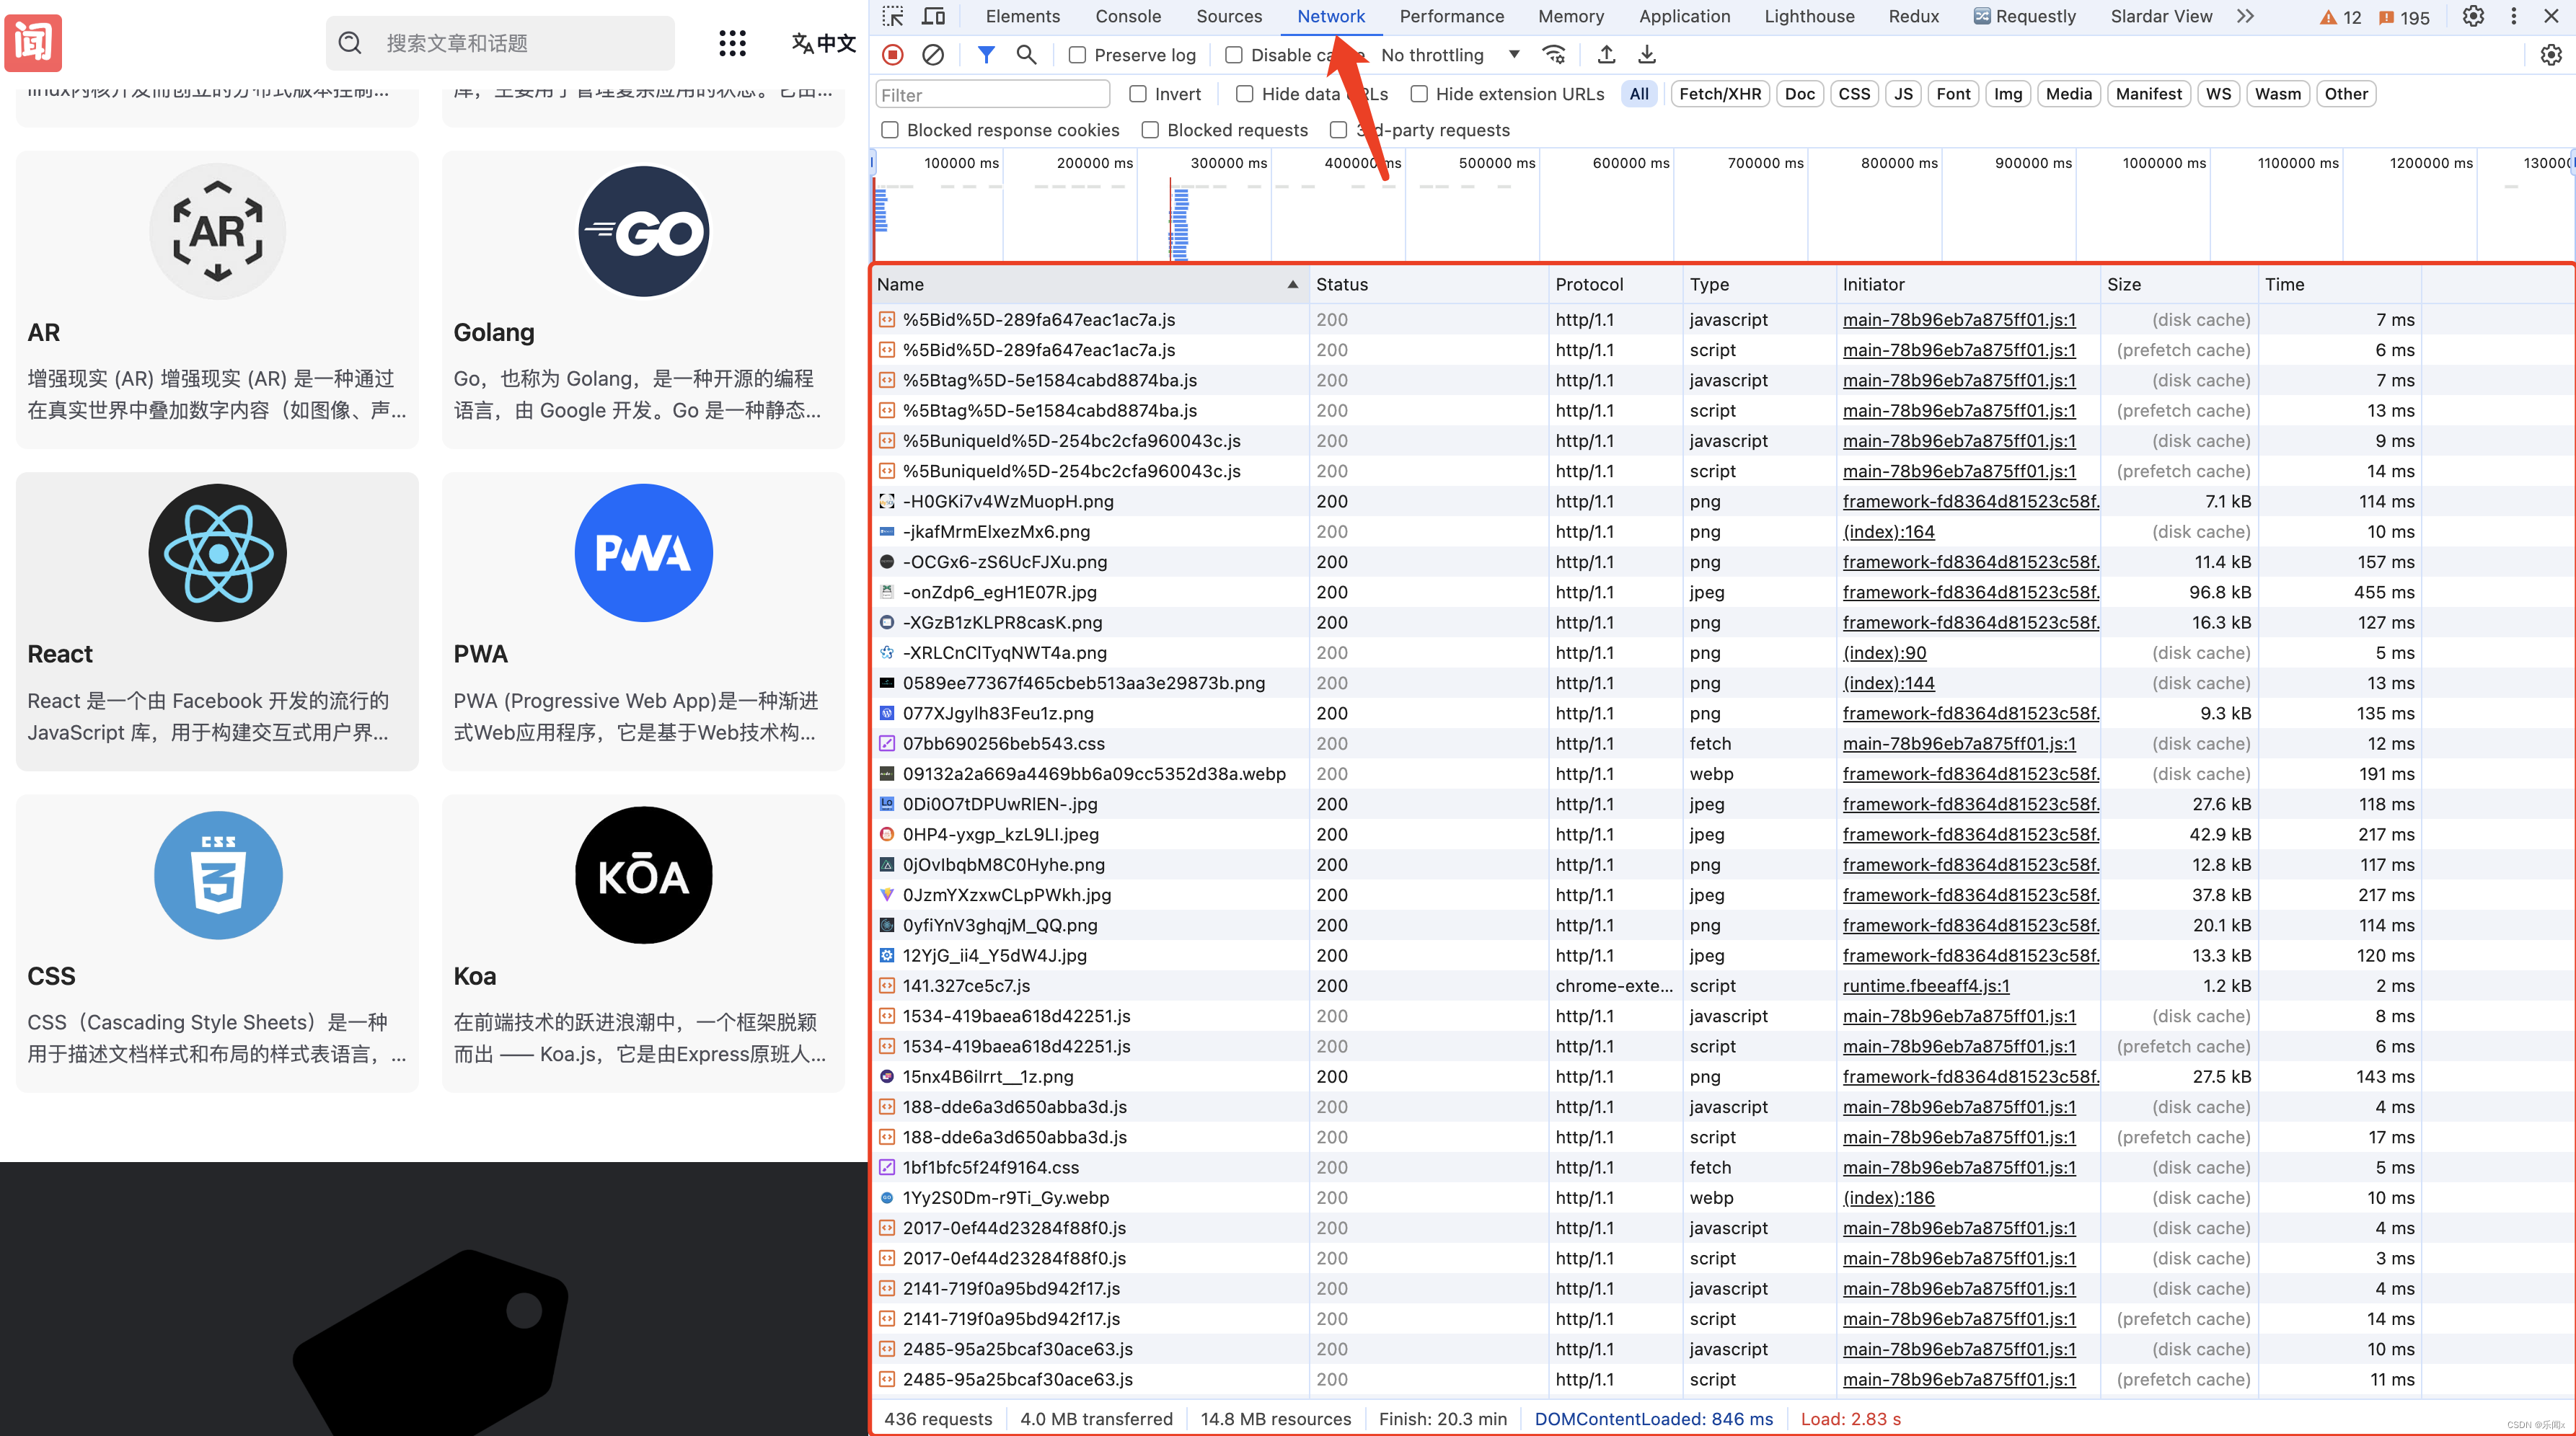
Task: Filter requests by WS type
Action: 2218,94
